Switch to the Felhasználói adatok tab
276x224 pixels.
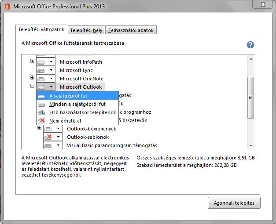tap(131, 30)
